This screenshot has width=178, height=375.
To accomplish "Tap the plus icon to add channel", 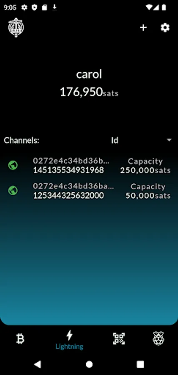I will 143,28.
